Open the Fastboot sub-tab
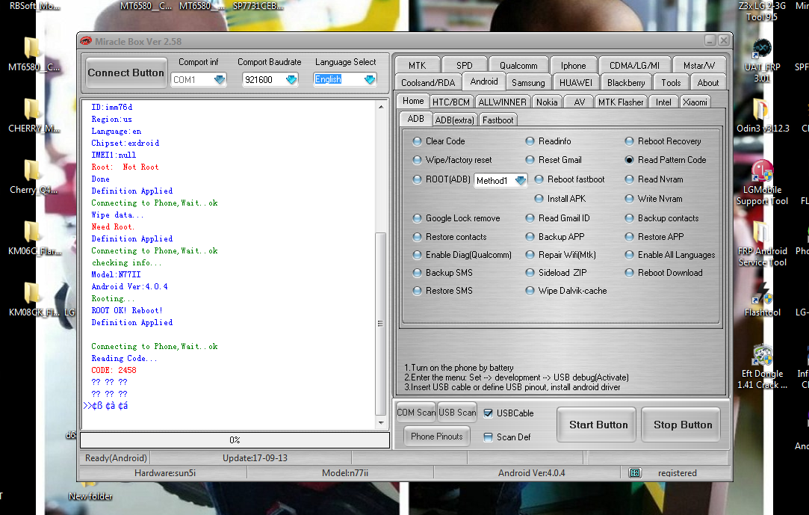The image size is (809, 515). [498, 120]
